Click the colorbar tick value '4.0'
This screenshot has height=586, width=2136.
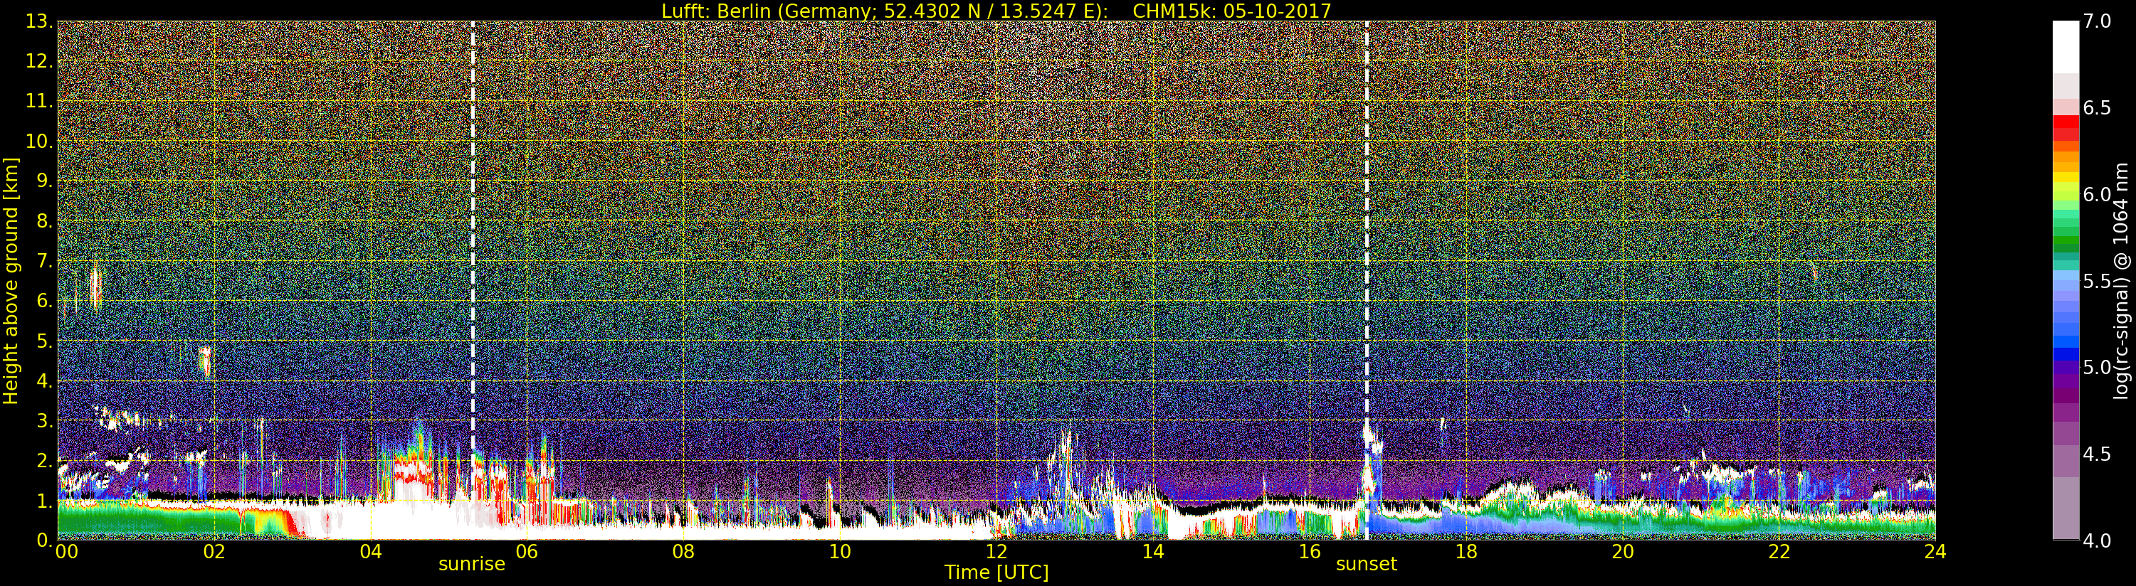click(x=2097, y=540)
